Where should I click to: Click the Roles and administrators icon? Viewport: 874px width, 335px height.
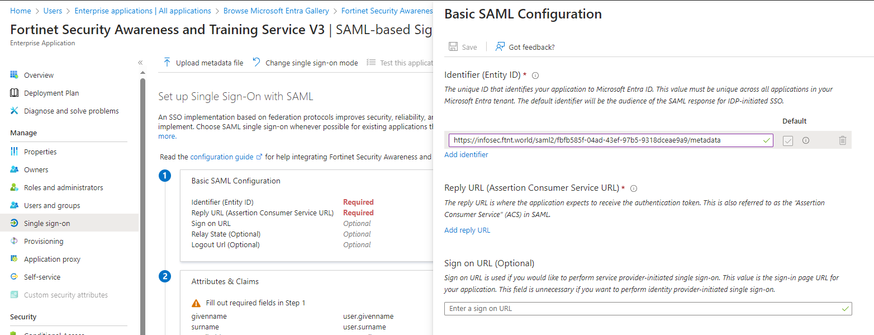coord(15,187)
